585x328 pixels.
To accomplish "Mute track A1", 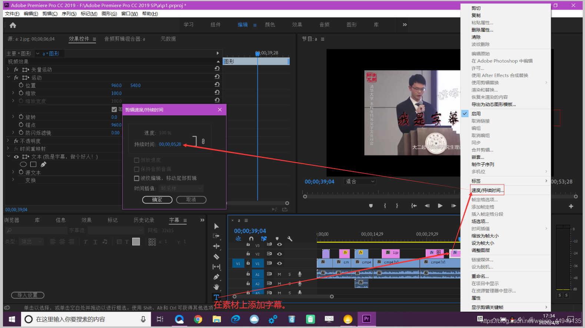I will pyautogui.click(x=279, y=274).
